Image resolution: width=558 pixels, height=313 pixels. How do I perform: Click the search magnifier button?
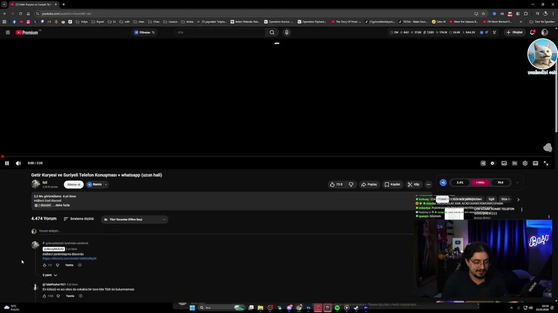[x=272, y=32]
